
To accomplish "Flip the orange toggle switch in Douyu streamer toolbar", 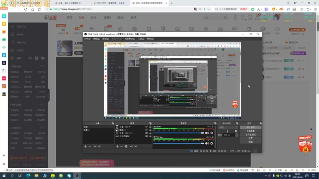I will tap(77, 29).
